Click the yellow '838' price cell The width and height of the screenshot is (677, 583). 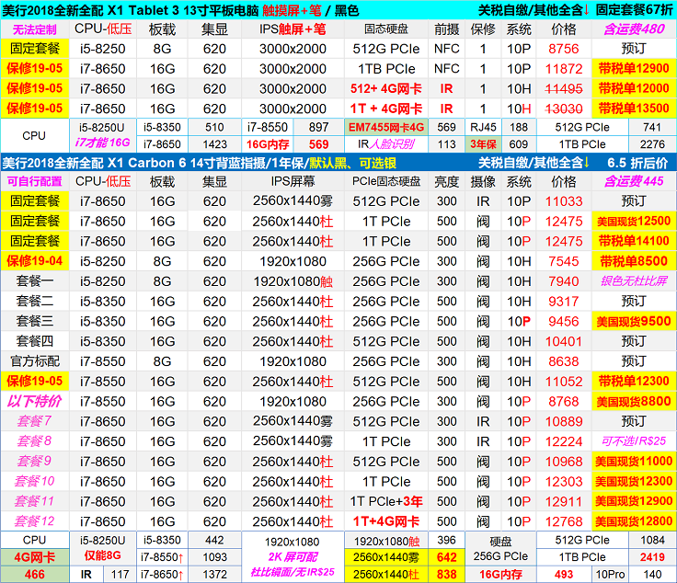[x=446, y=575]
